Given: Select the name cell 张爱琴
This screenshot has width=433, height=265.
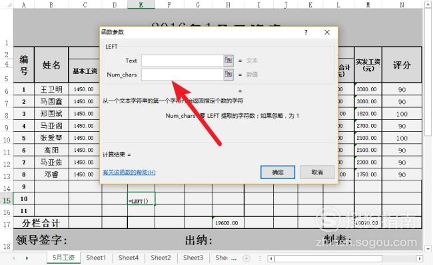Looking at the screenshot, I should (51, 138).
